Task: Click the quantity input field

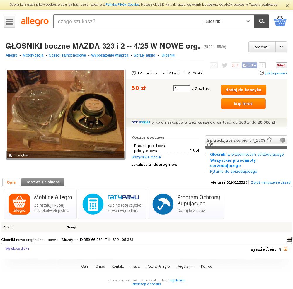Action: 182,88
